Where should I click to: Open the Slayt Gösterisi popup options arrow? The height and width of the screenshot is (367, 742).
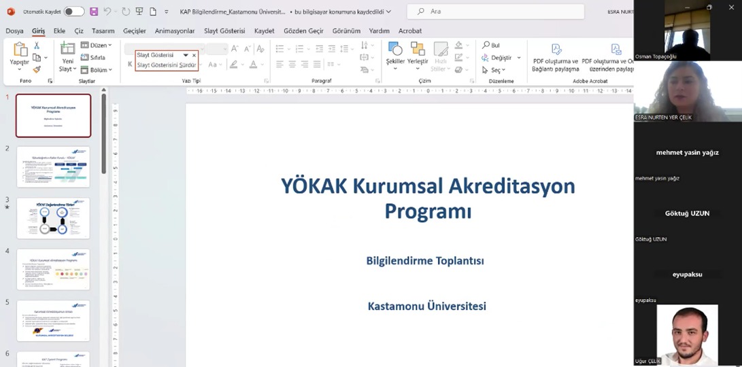[186, 55]
